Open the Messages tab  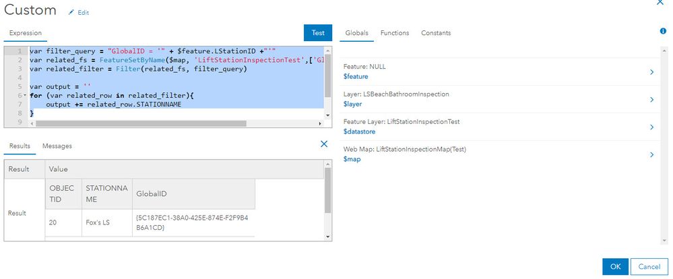tap(57, 146)
